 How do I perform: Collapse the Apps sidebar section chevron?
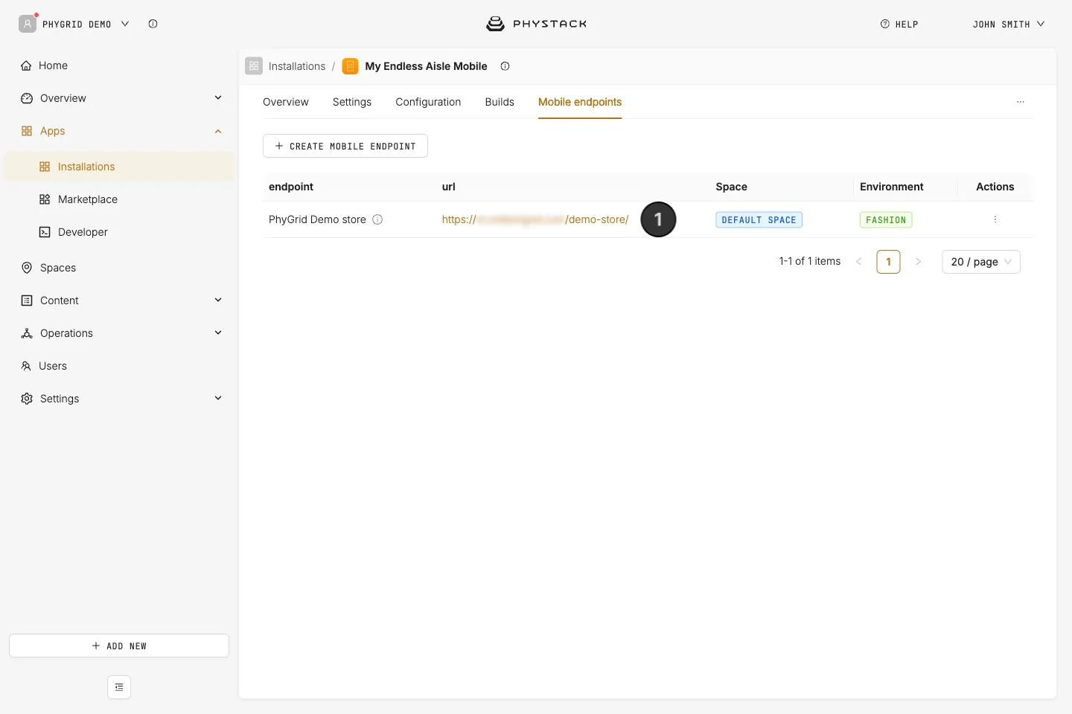[218, 131]
